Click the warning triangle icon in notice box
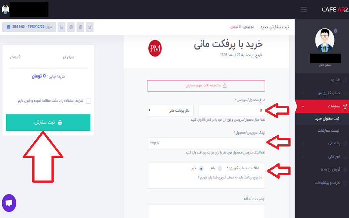The height and width of the screenshot is (218, 349). point(225,85)
